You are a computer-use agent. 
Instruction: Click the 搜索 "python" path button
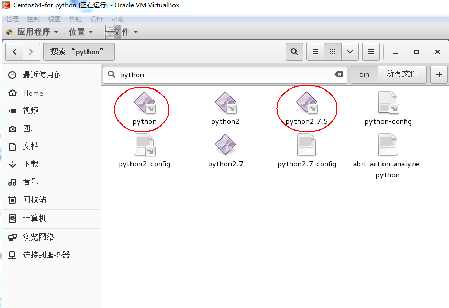click(79, 52)
